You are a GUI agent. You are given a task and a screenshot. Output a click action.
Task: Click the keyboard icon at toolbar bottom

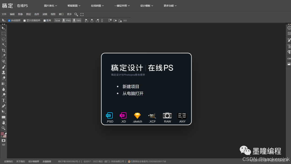click(x=4, y=145)
